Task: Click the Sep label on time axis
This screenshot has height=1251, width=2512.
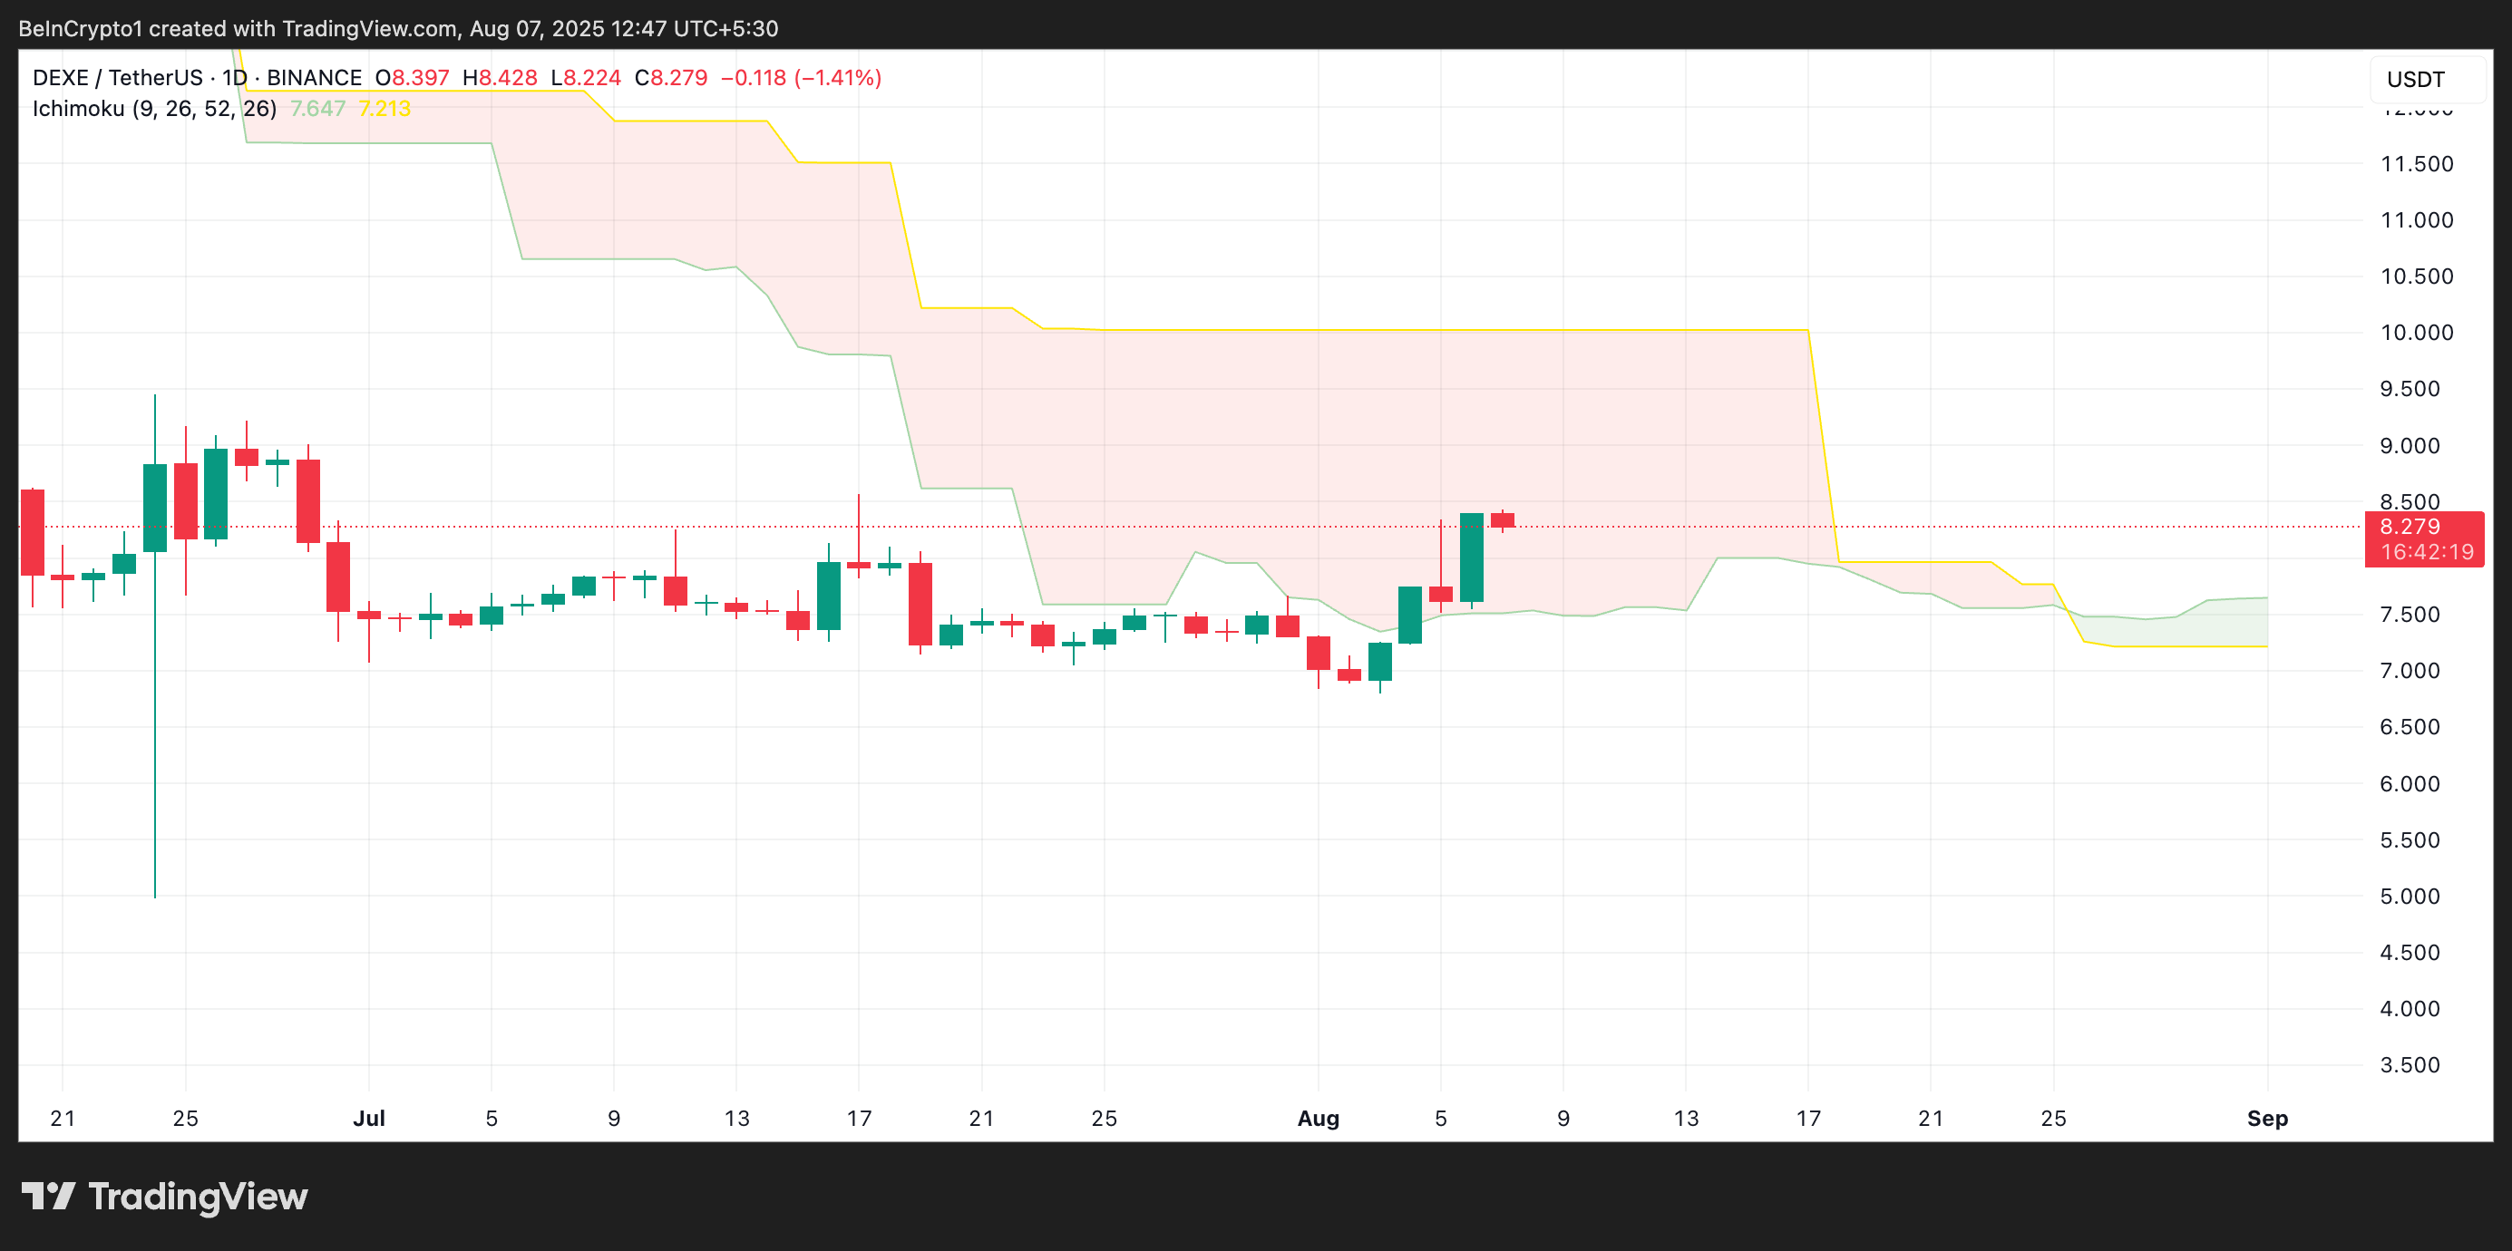Action: 2266,1119
